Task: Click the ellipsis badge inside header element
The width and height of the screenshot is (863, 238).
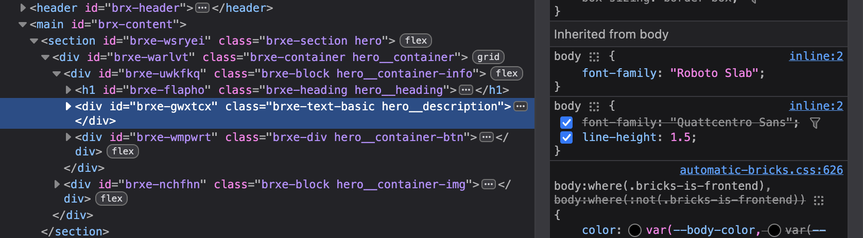Action: tap(202, 8)
